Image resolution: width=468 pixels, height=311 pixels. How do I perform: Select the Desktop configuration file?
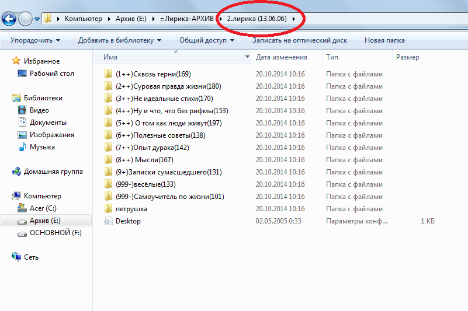coord(128,221)
